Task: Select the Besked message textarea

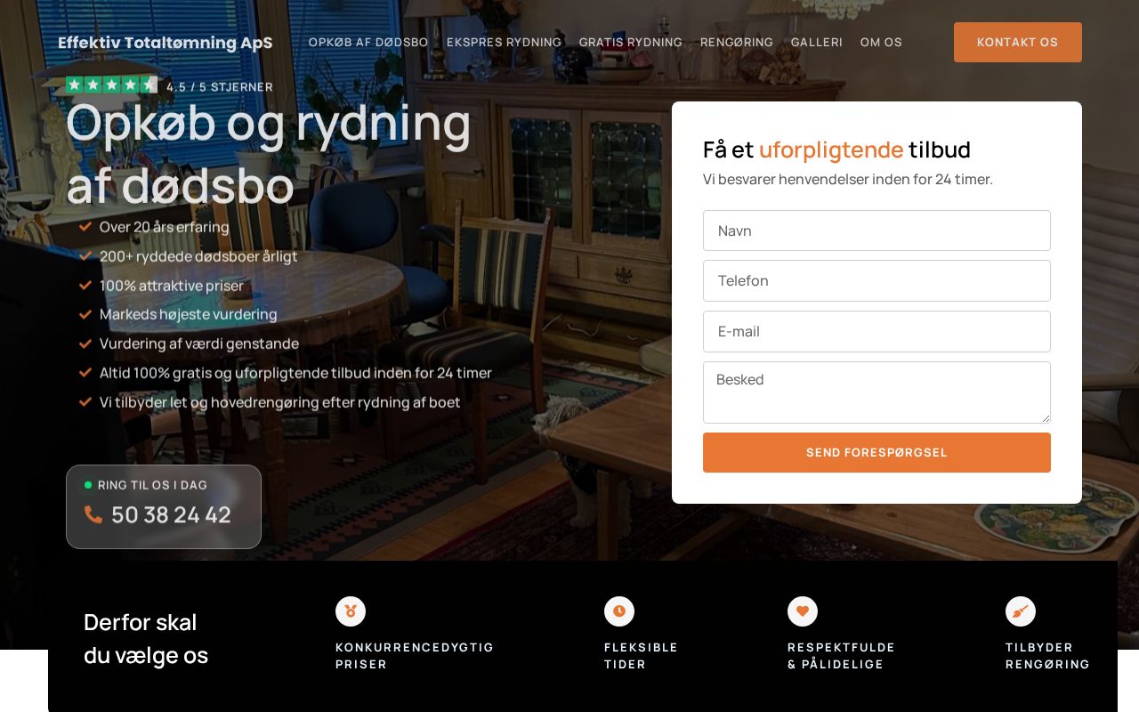Action: click(x=876, y=392)
